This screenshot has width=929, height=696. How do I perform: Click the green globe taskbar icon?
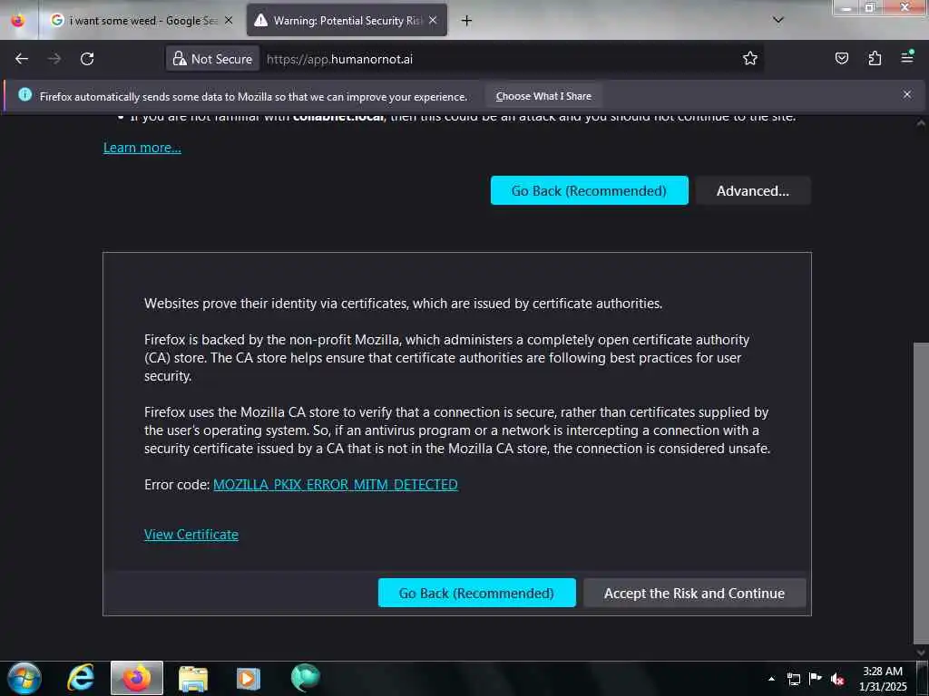coord(306,678)
